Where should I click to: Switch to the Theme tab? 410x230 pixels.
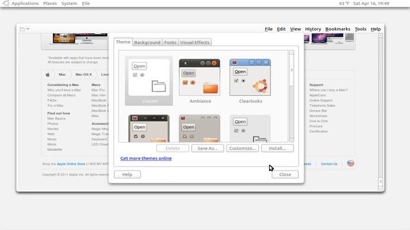(x=123, y=42)
